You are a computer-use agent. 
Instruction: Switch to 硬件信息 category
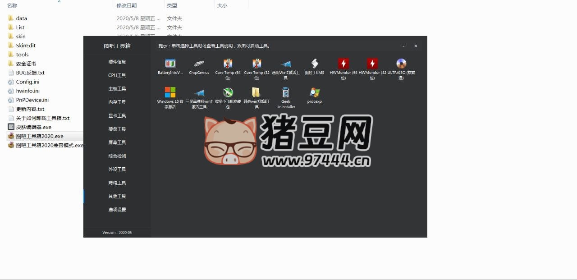(x=117, y=62)
